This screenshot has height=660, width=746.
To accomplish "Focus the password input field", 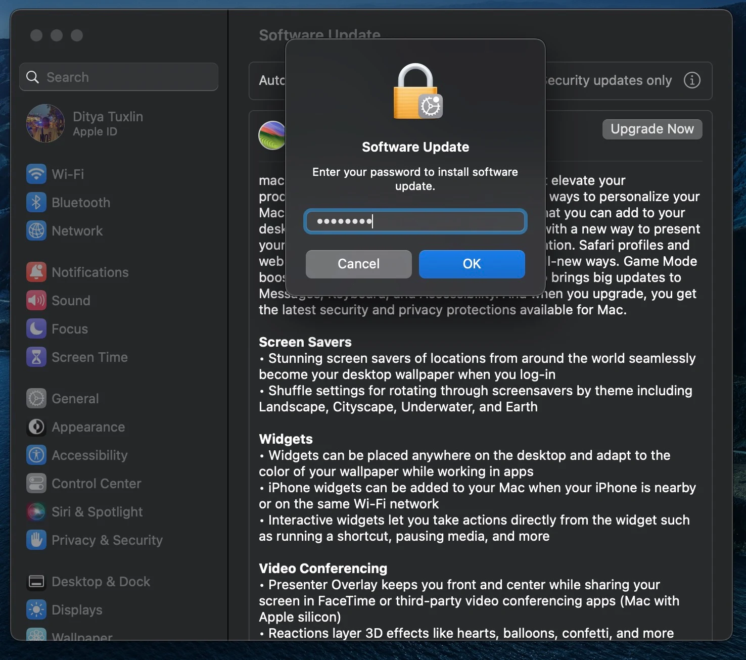I will [x=415, y=221].
